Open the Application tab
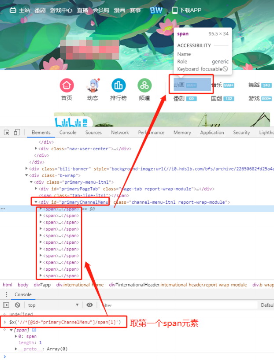The height and width of the screenshot is (361, 274). (212, 132)
